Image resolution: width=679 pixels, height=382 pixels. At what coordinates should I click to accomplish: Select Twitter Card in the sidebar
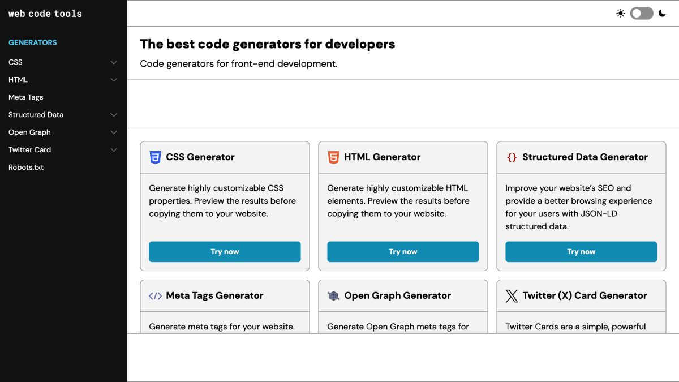[29, 150]
